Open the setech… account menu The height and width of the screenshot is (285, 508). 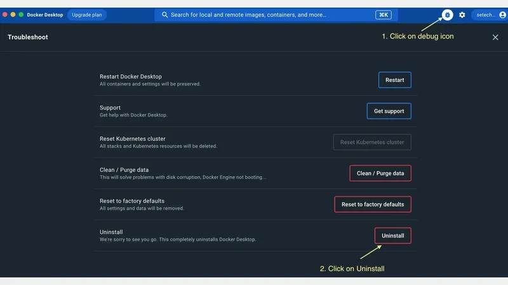pyautogui.click(x=489, y=15)
